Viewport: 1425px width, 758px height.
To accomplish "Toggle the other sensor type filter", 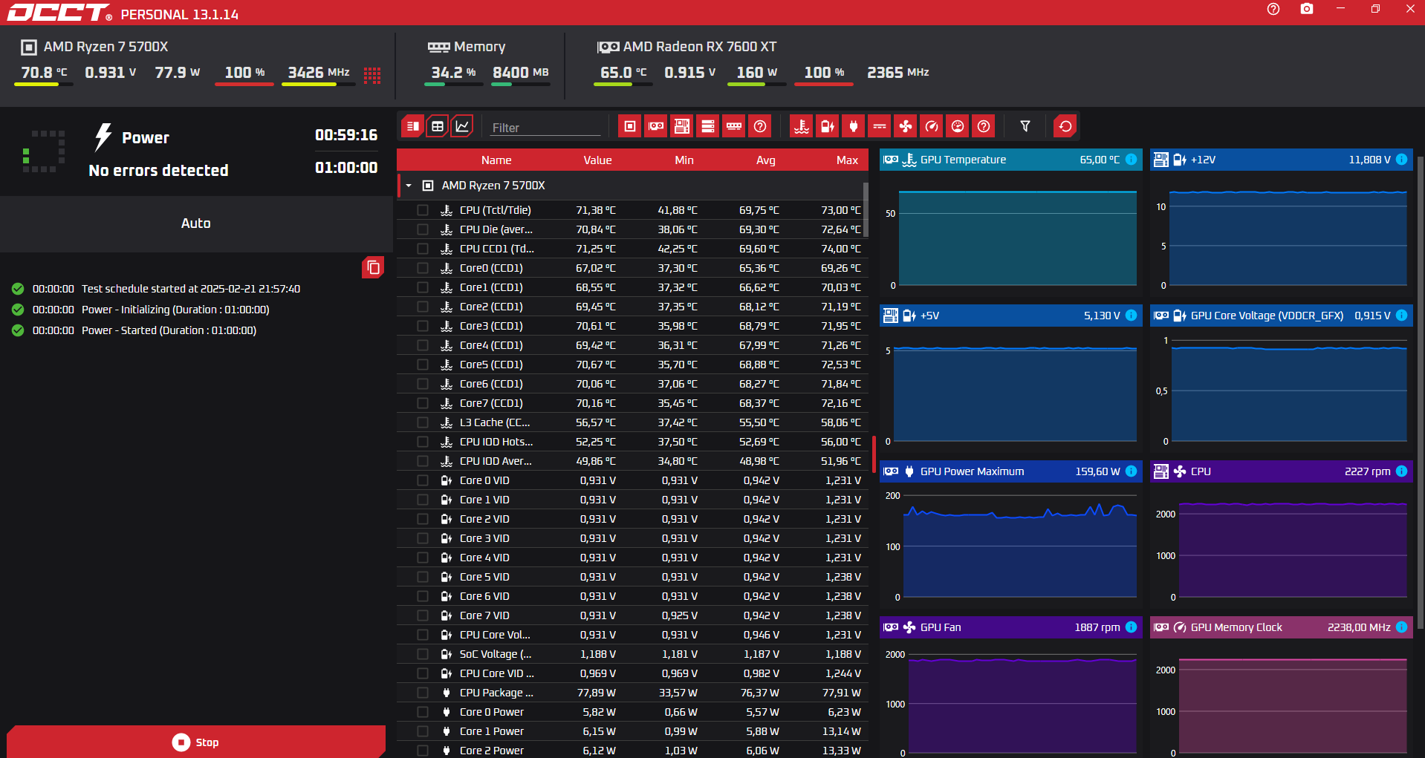I will pyautogui.click(x=984, y=126).
